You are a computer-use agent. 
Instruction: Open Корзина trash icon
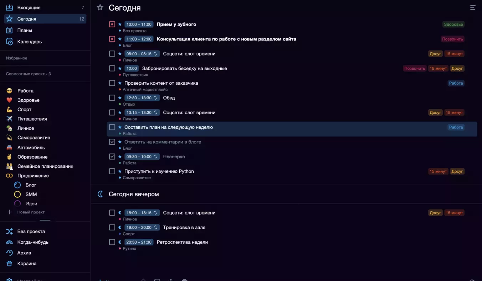[x=9, y=264]
